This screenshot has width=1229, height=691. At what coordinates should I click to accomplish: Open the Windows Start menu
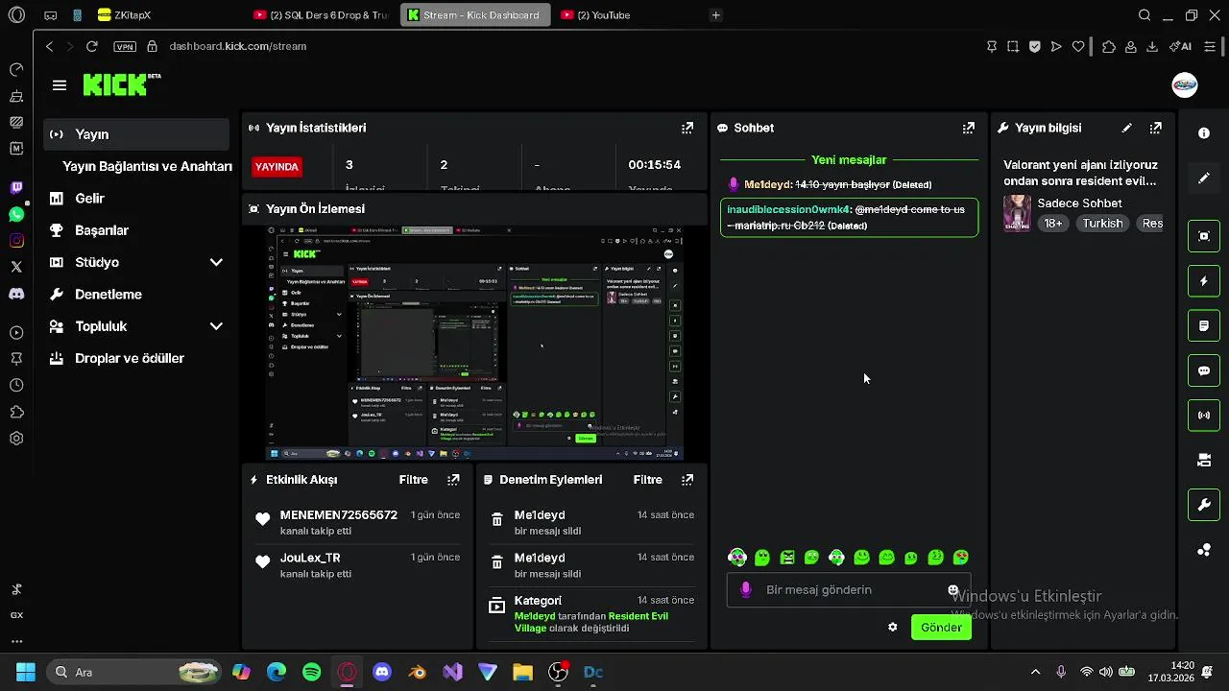(26, 673)
